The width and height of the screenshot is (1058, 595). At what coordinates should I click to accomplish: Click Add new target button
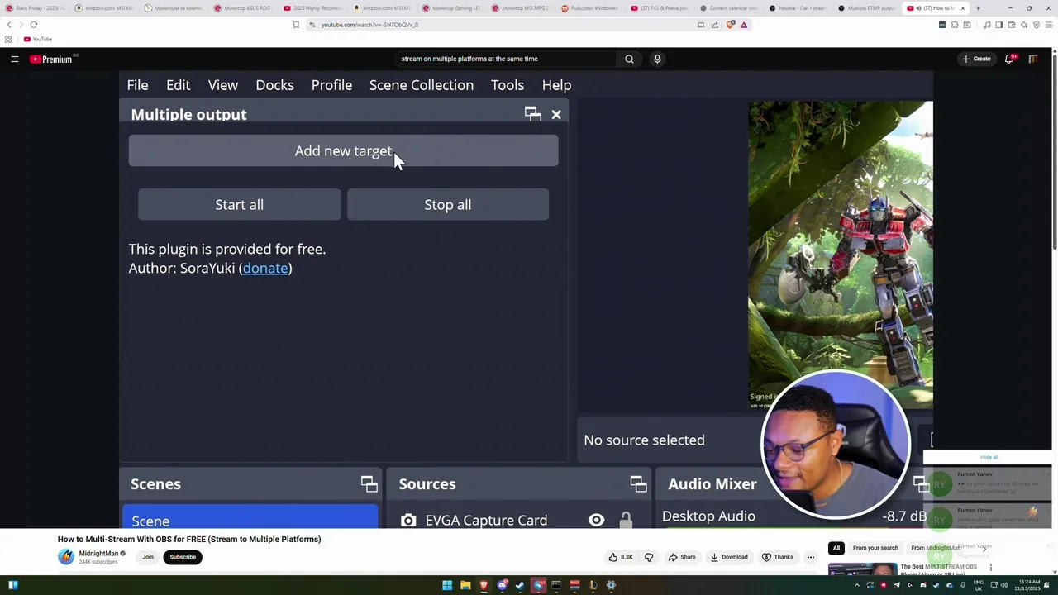[x=343, y=150]
